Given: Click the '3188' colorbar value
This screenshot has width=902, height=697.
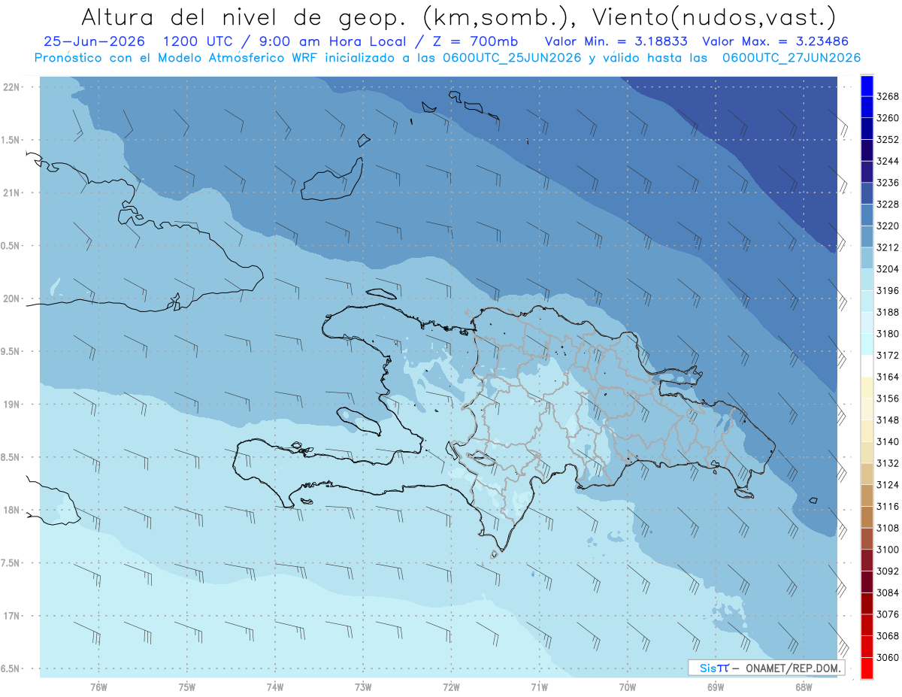Looking at the screenshot, I should click(888, 312).
